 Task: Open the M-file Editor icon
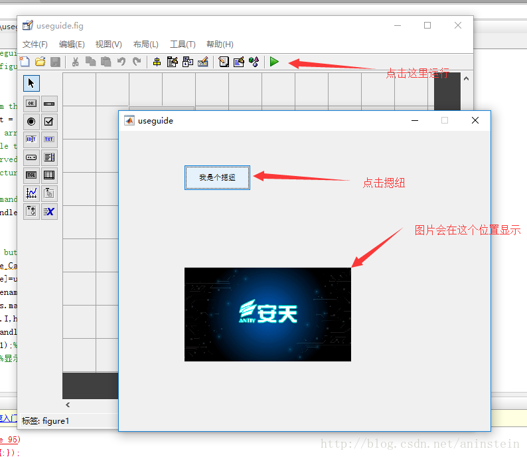point(224,62)
